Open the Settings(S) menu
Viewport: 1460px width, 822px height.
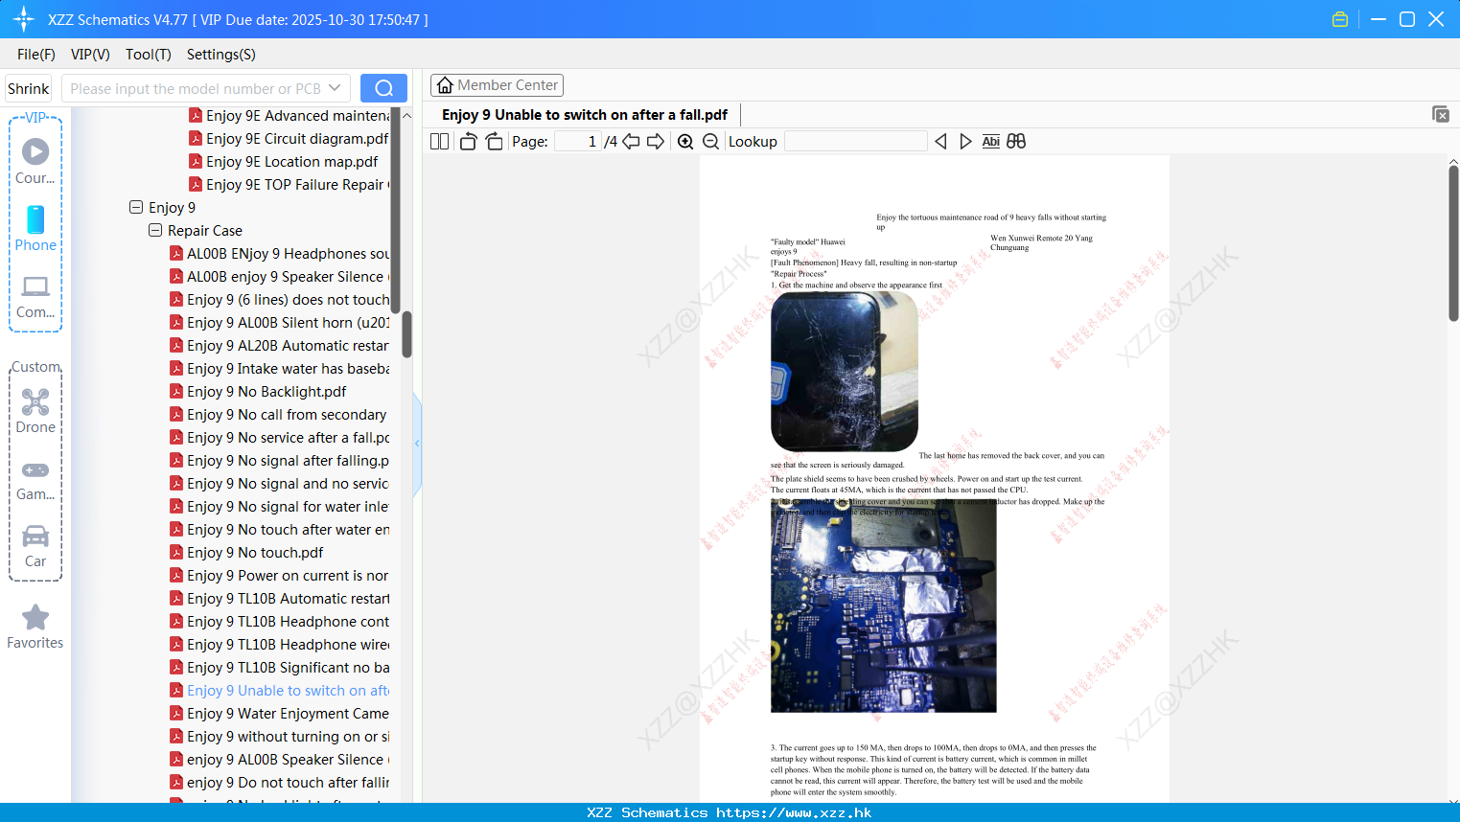(221, 55)
